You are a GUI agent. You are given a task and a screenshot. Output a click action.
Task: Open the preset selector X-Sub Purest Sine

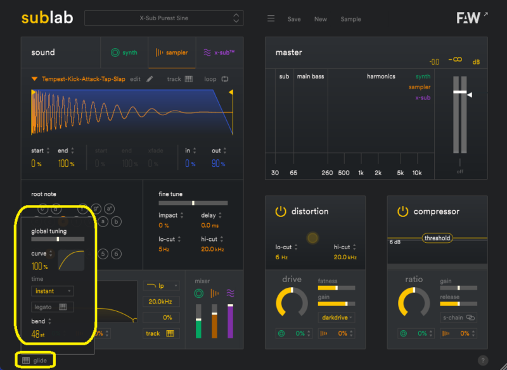164,18
